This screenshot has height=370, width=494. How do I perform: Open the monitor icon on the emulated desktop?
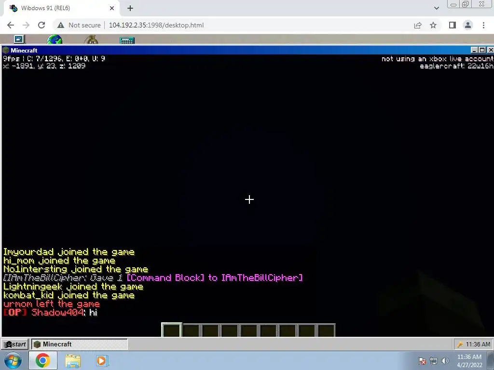19,39
